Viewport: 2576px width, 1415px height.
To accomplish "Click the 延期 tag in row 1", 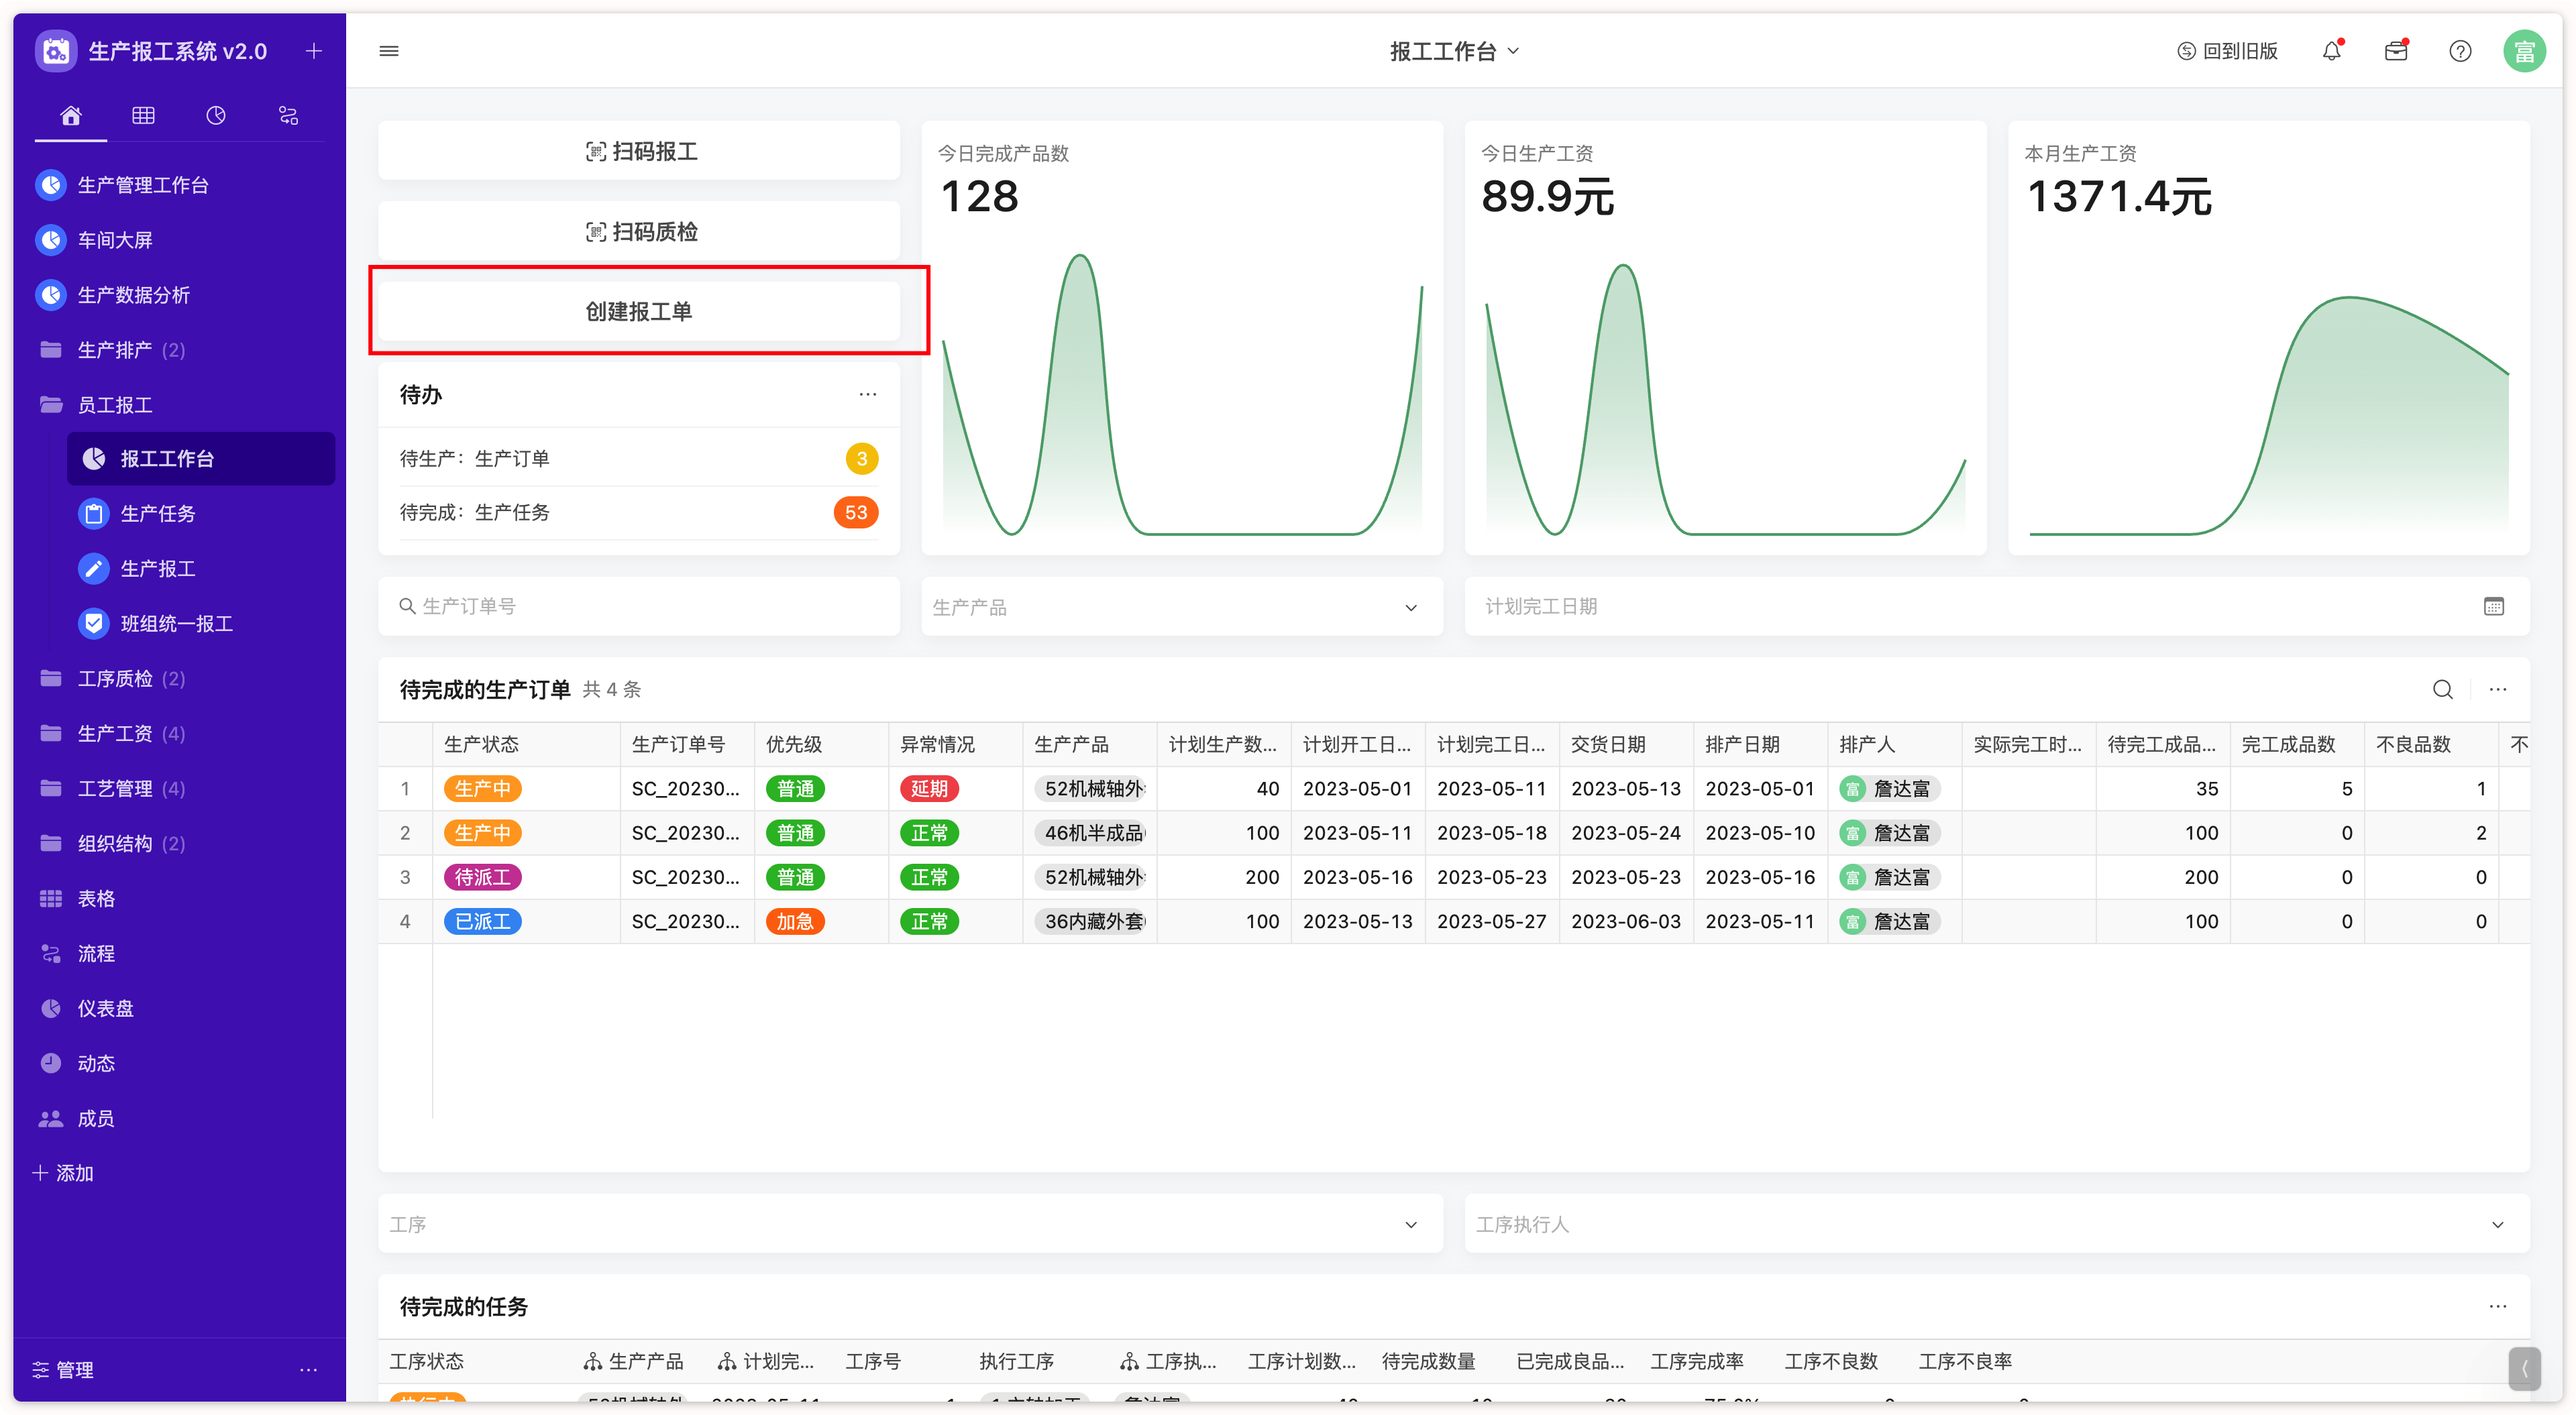I will click(929, 789).
